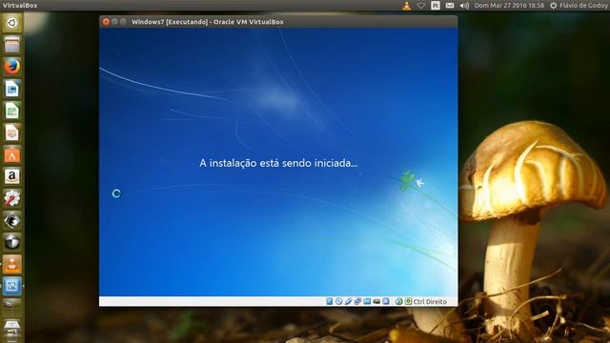The height and width of the screenshot is (343, 610).
Task: Minimize the Windows7 VirtualBox window
Action: pos(114,22)
